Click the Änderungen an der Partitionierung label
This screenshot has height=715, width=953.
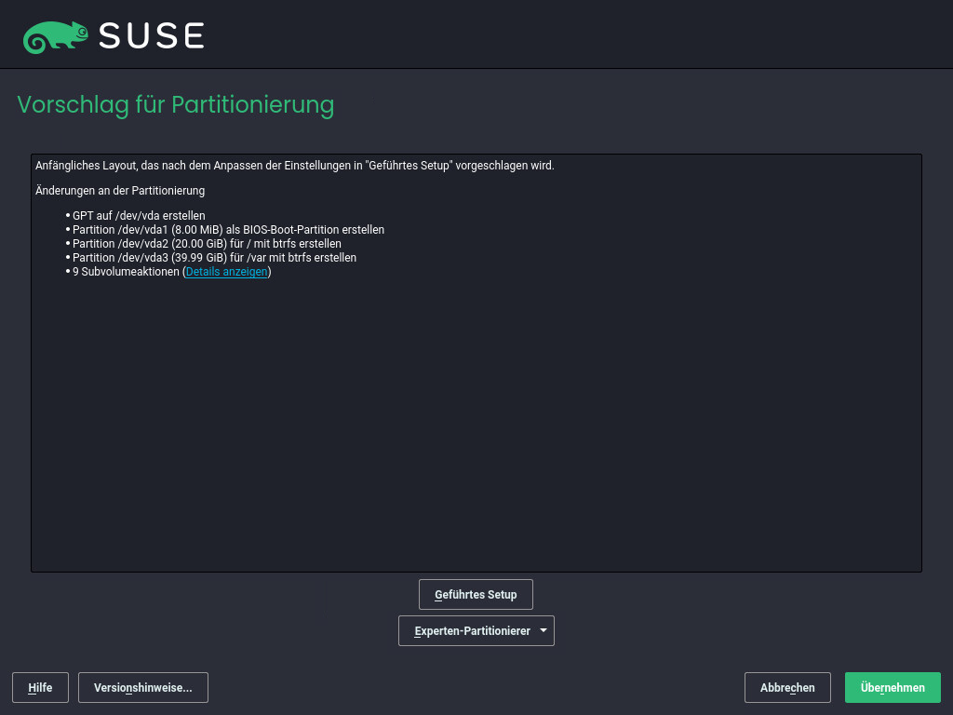120,191
